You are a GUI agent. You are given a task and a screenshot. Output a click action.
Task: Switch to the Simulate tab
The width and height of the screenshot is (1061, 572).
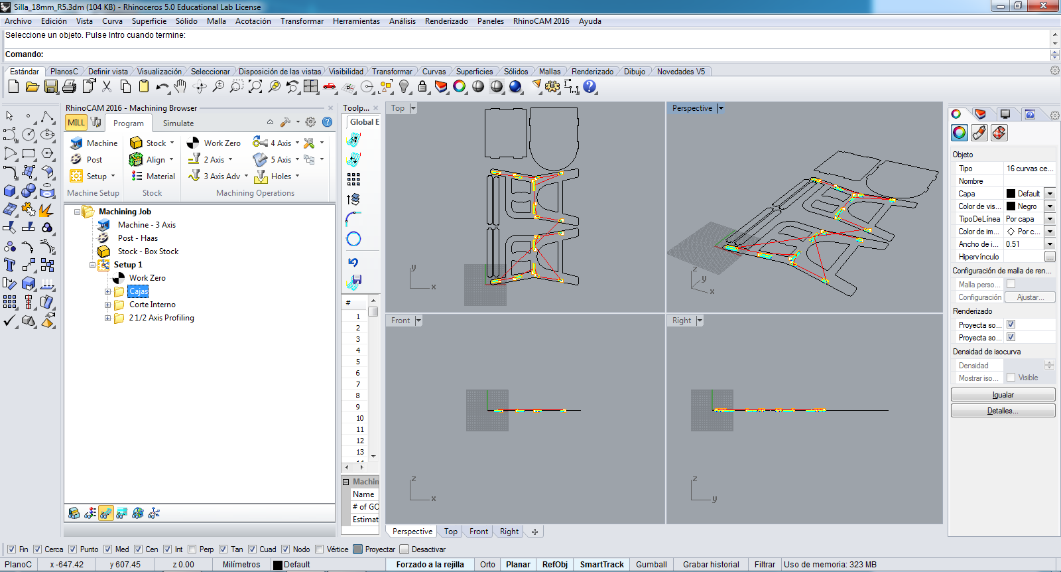tap(178, 123)
